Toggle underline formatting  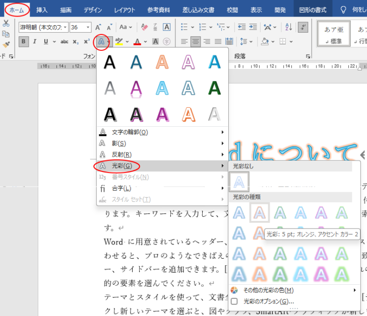(x=46, y=42)
